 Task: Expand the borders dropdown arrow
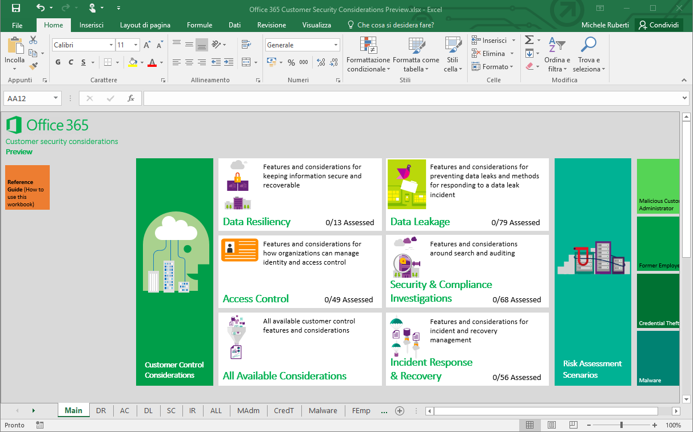pos(117,62)
